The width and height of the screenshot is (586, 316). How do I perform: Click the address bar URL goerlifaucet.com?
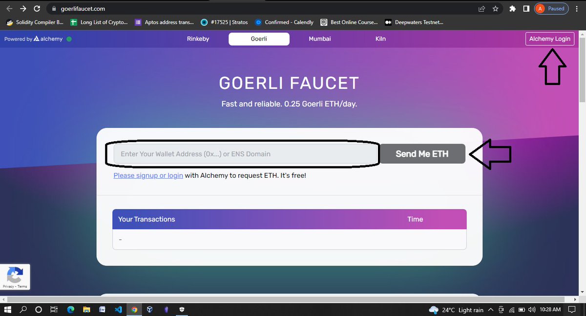(x=83, y=9)
